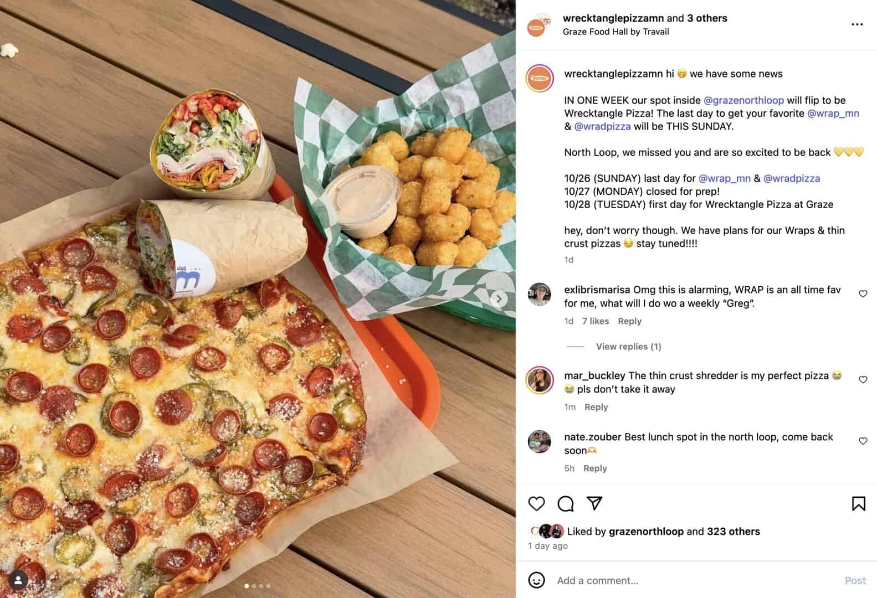Like mar_buckley's comment

pos(863,380)
